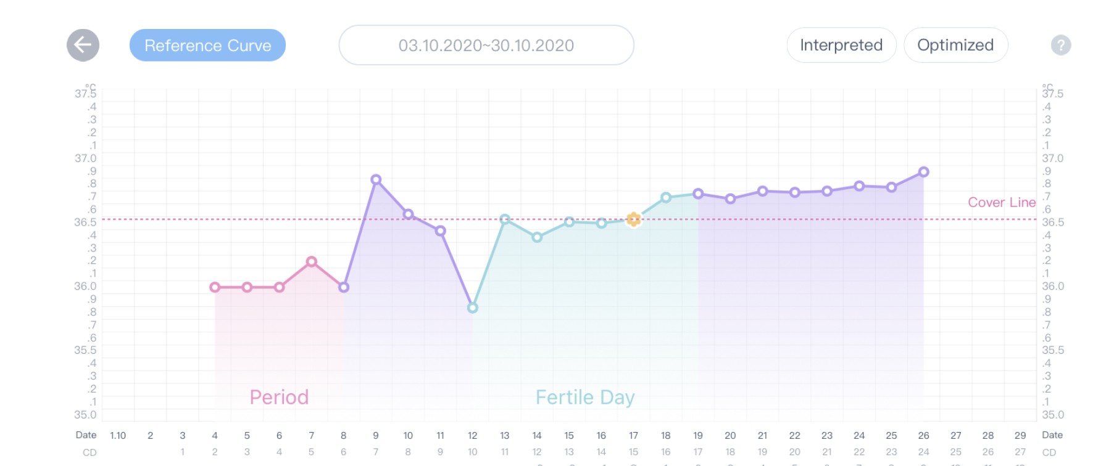Switch to the Optimized view

[955, 45]
